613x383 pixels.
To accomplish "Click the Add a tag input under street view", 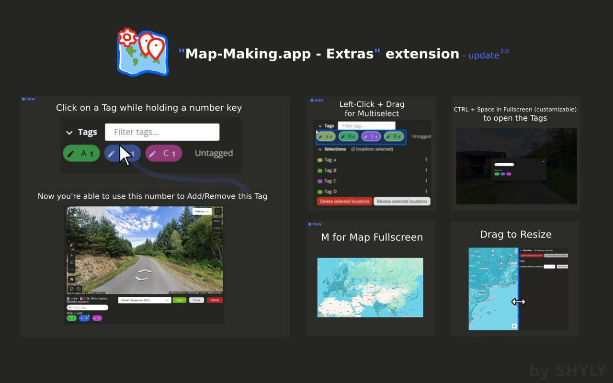I will tap(87, 307).
